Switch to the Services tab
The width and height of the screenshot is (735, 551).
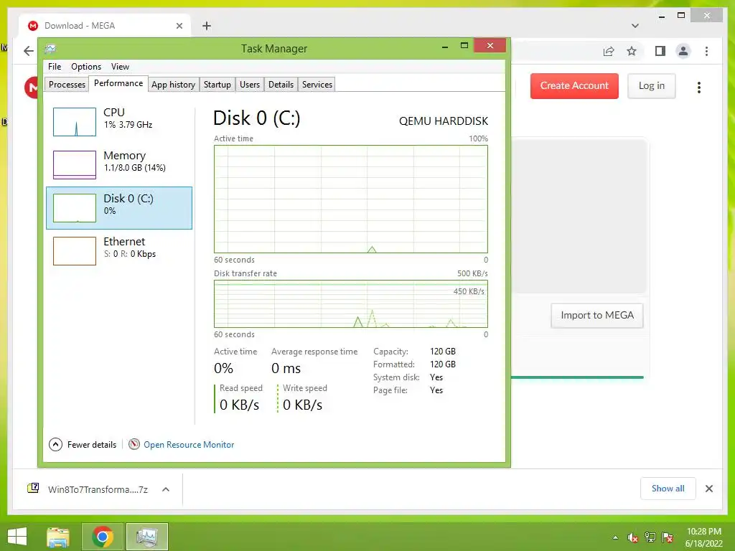(x=317, y=85)
